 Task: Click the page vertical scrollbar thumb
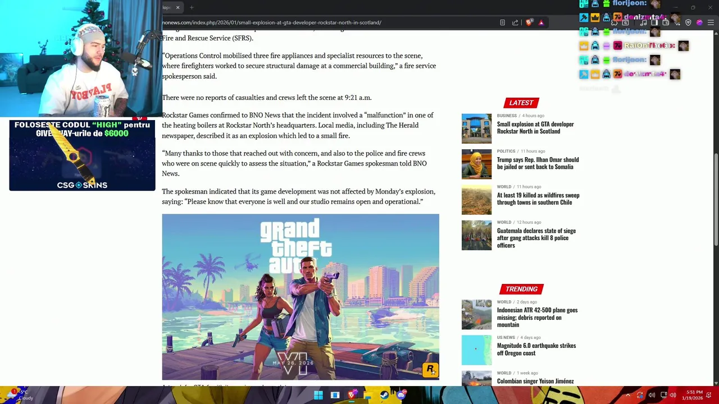tap(716, 199)
